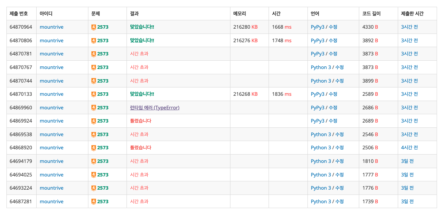Edit submission 64870133 via 수정 link
The image size is (448, 210).
pos(333,94)
